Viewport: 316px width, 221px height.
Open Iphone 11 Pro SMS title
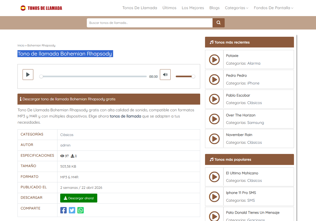[x=241, y=193]
